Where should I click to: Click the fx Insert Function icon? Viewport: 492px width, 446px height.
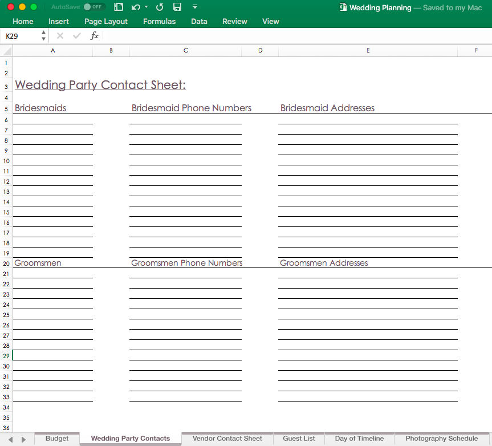coord(95,36)
